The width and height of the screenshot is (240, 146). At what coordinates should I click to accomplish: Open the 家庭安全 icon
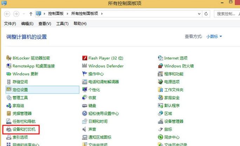160,97
